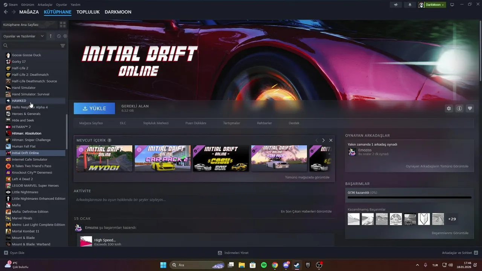Open Arkadaşlar ve Sohbet panel
Viewport: 482px width, 271px height.
(x=460, y=253)
